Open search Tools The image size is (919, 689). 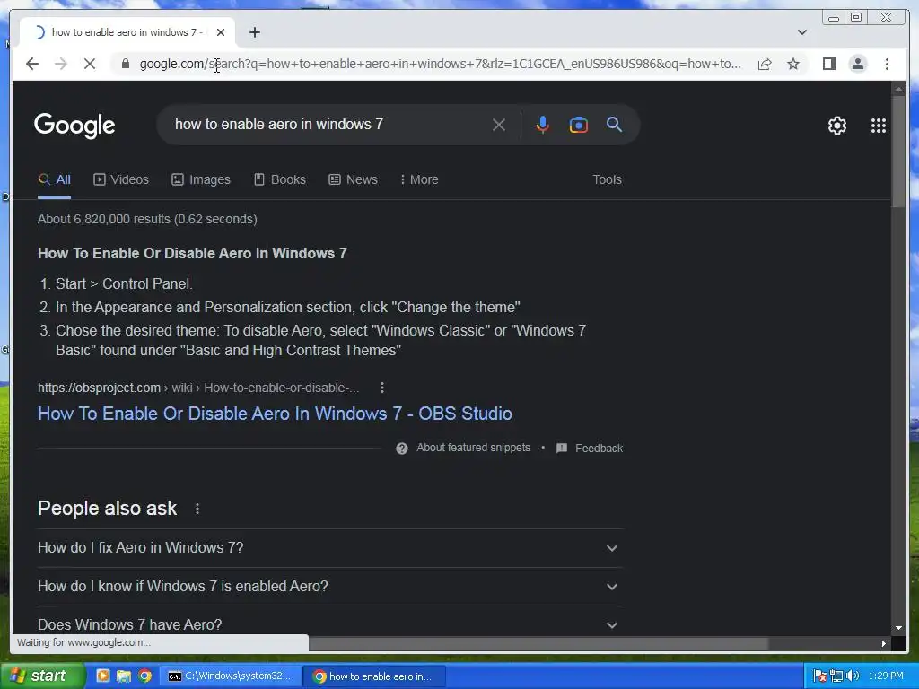click(x=607, y=179)
